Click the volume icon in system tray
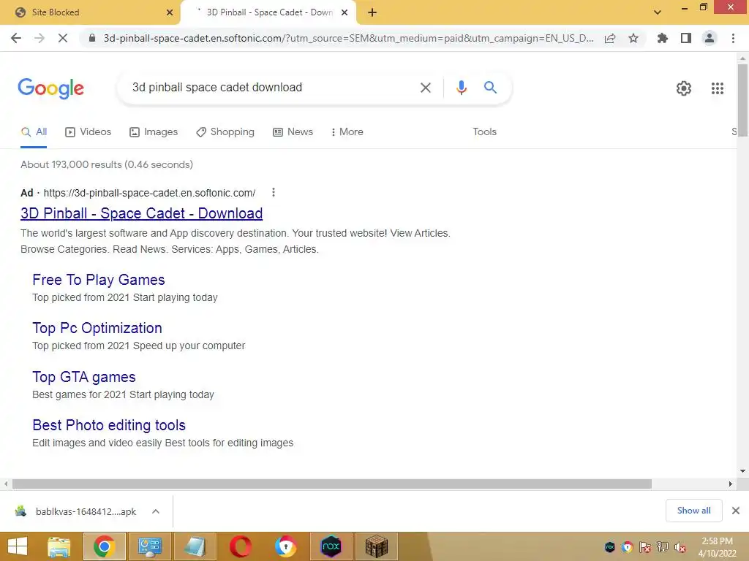Viewport: 749px width, 561px height. tap(680, 547)
